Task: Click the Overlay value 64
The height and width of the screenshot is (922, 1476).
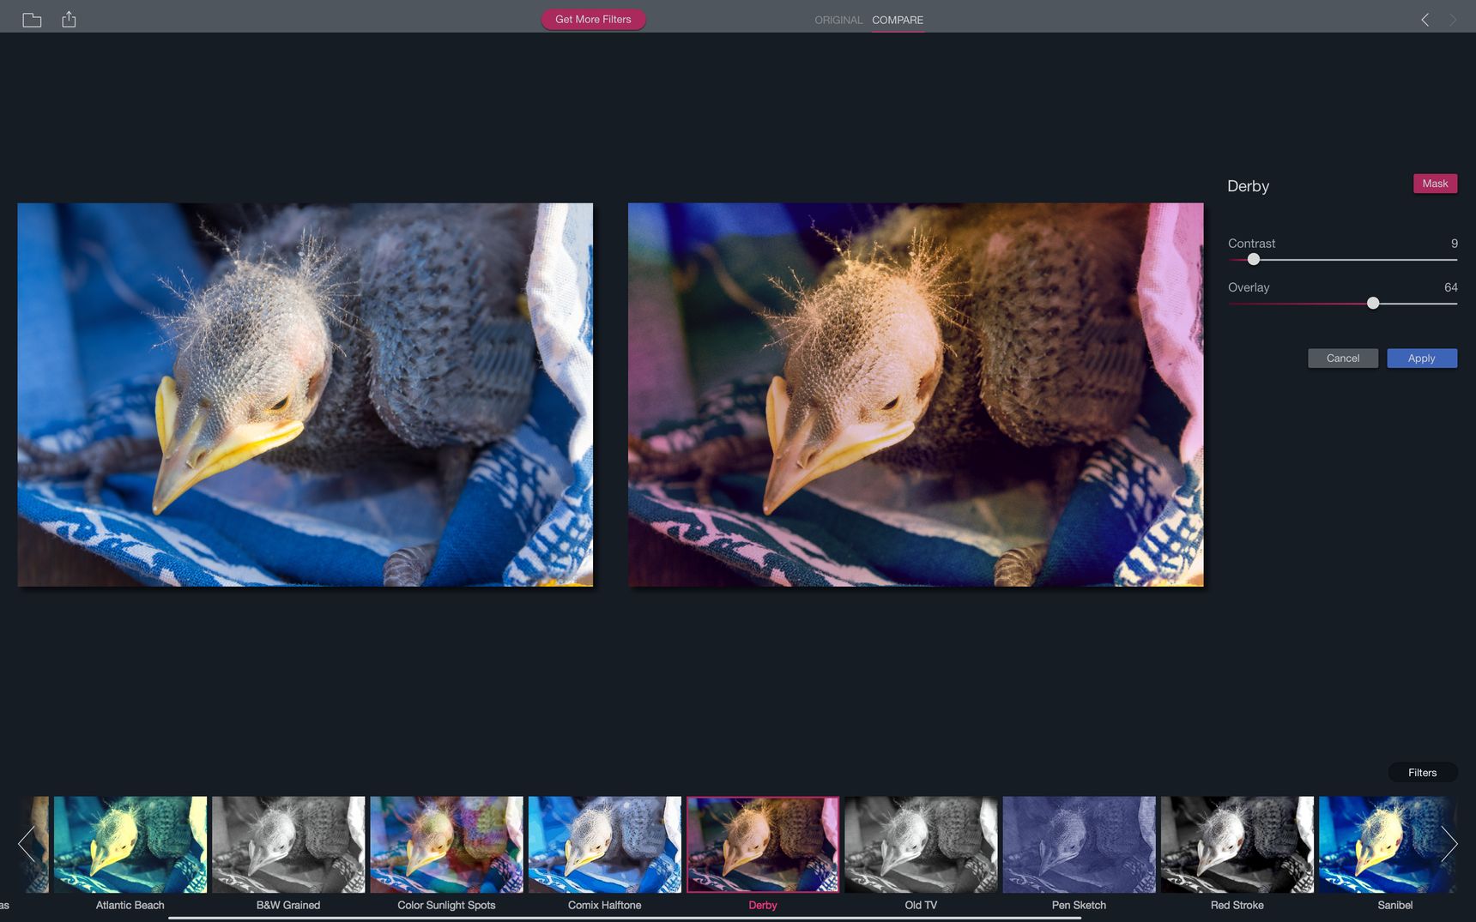Action: click(x=1450, y=287)
